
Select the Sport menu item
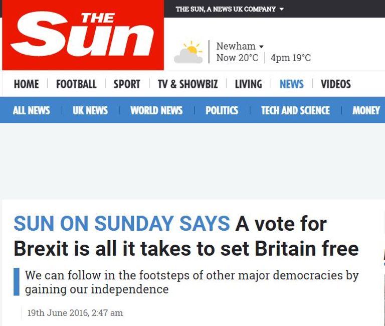127,84
